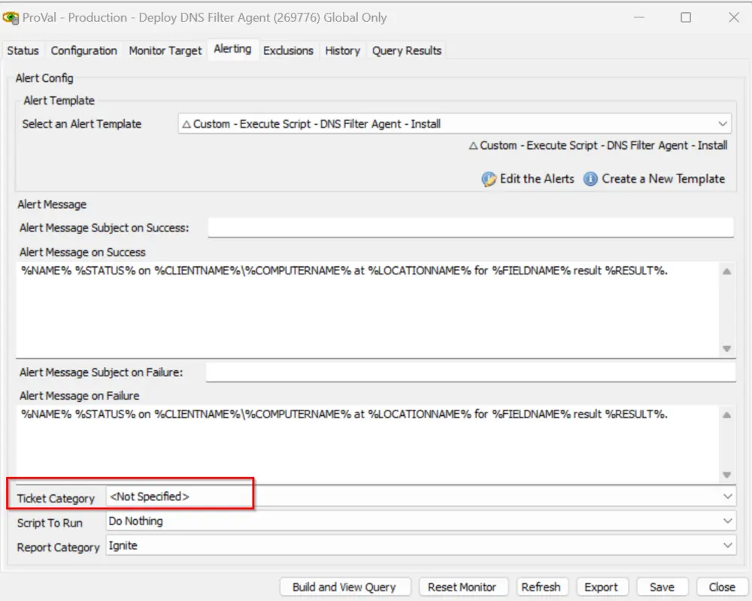Screen dimensions: 752x601
Task: View the History tab
Action: 342,50
